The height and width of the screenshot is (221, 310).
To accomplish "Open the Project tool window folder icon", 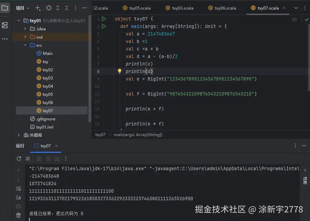I will pyautogui.click(x=5, y=8).
